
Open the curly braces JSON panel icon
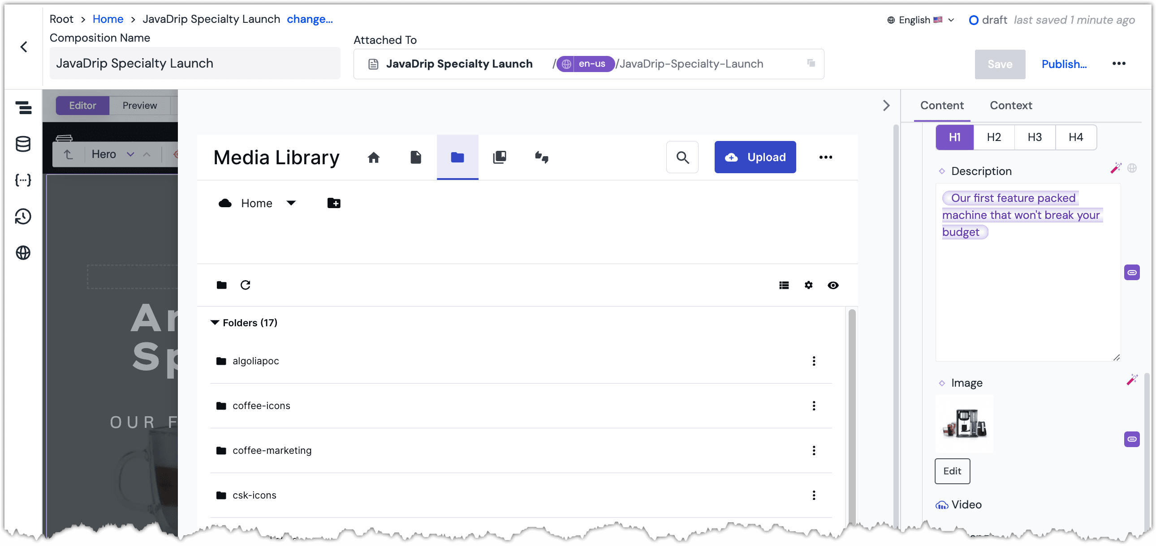tap(23, 180)
